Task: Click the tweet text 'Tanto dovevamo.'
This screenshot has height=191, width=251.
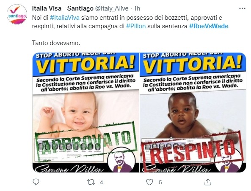Action: coord(56,43)
